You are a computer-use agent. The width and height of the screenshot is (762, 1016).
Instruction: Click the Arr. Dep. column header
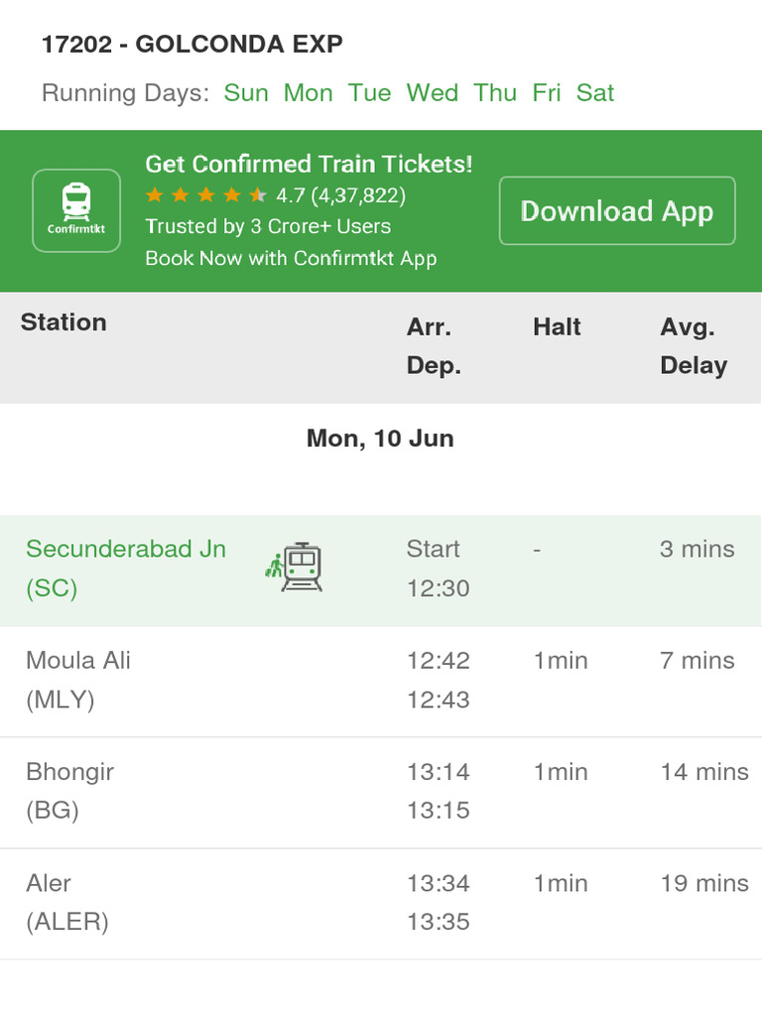point(434,346)
